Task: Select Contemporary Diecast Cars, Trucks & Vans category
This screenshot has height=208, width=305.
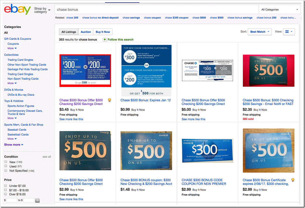Action: [x=25, y=112]
